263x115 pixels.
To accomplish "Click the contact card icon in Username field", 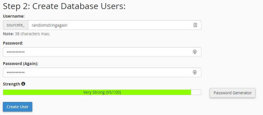I will tap(195, 25).
